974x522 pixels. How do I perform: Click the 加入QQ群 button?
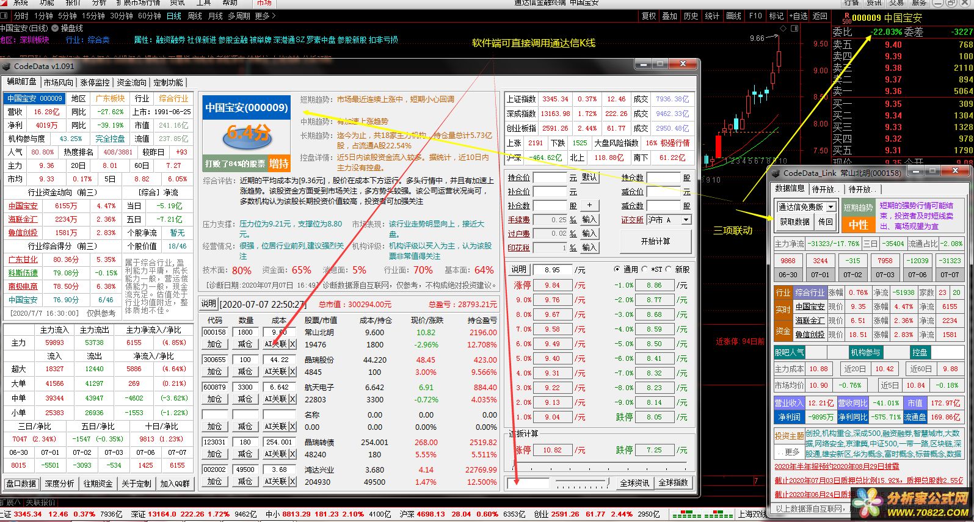coord(175,484)
